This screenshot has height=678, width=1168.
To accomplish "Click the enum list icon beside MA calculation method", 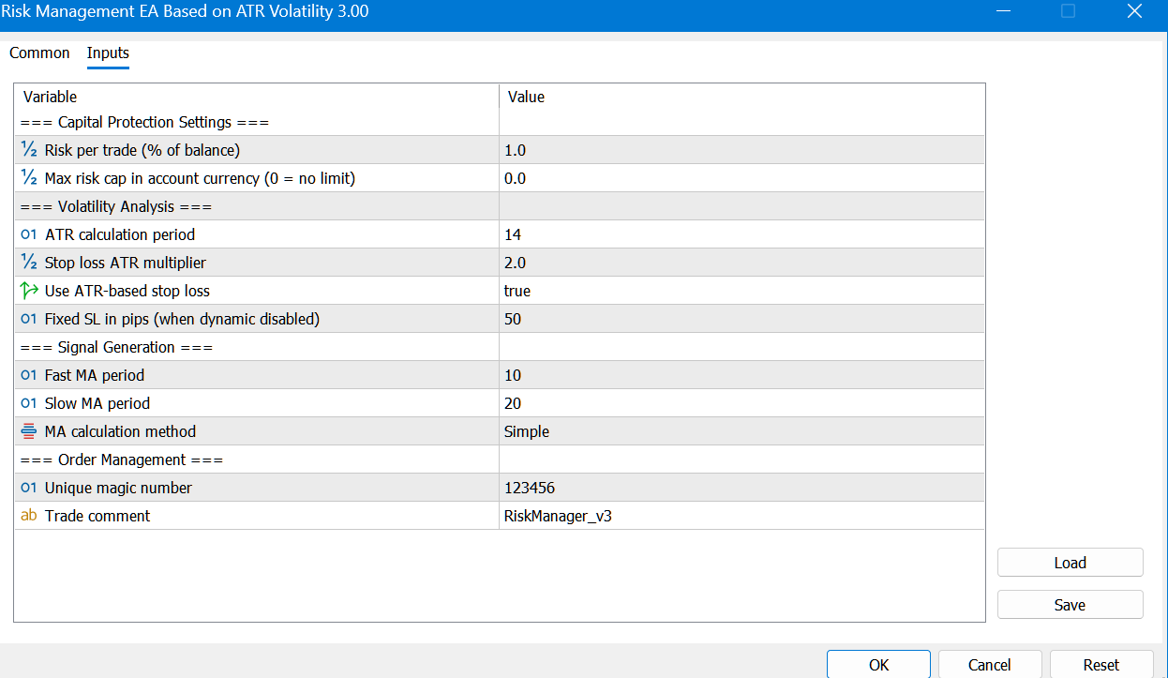I will tap(28, 430).
